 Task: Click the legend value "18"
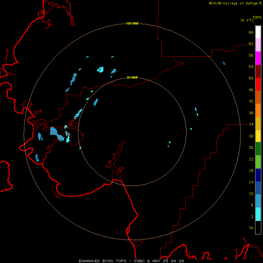(x=251, y=171)
